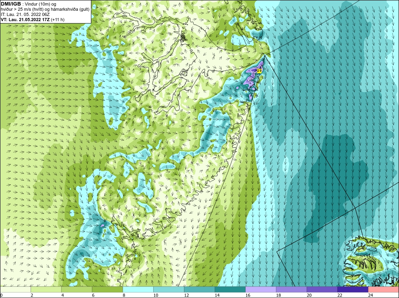Click the 22–24 m/s dark indigo swatch
399x298 pixels.
pyautogui.click(x=353, y=289)
